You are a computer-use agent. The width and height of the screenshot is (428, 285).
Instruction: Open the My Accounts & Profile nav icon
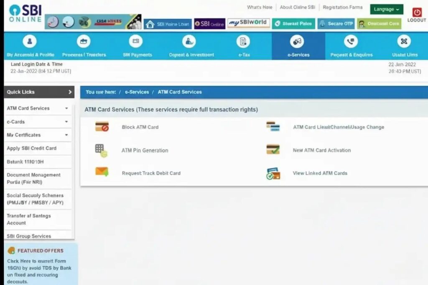tap(29, 42)
